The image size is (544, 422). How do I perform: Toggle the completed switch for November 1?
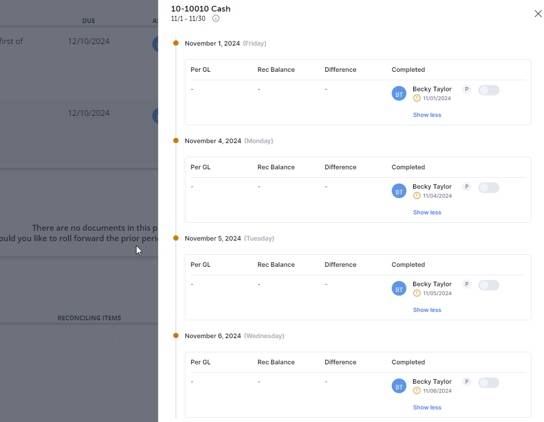point(488,90)
